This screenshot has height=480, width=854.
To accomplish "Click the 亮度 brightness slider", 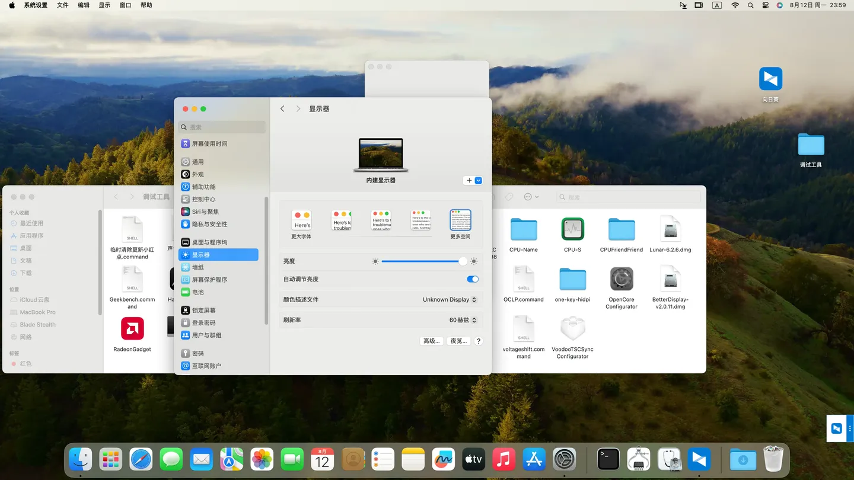I will [x=422, y=261].
